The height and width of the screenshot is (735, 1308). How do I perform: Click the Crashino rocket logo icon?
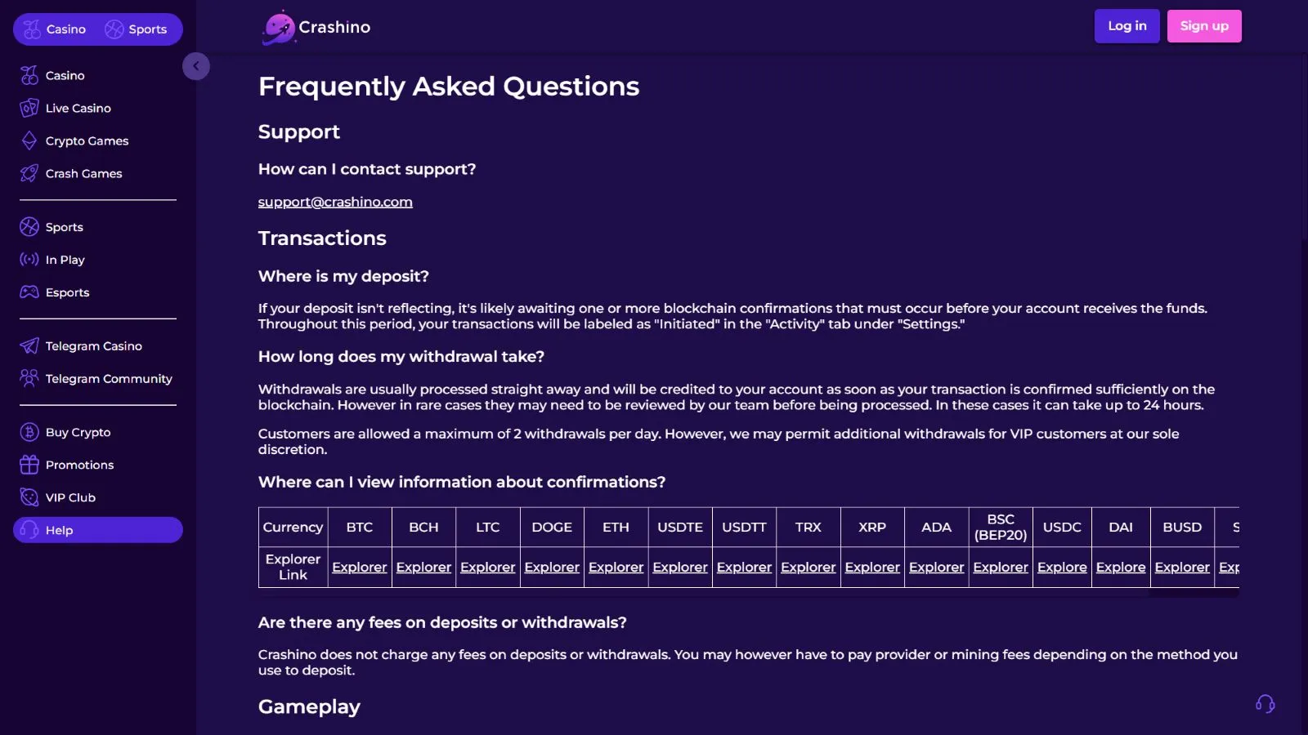pyautogui.click(x=279, y=28)
